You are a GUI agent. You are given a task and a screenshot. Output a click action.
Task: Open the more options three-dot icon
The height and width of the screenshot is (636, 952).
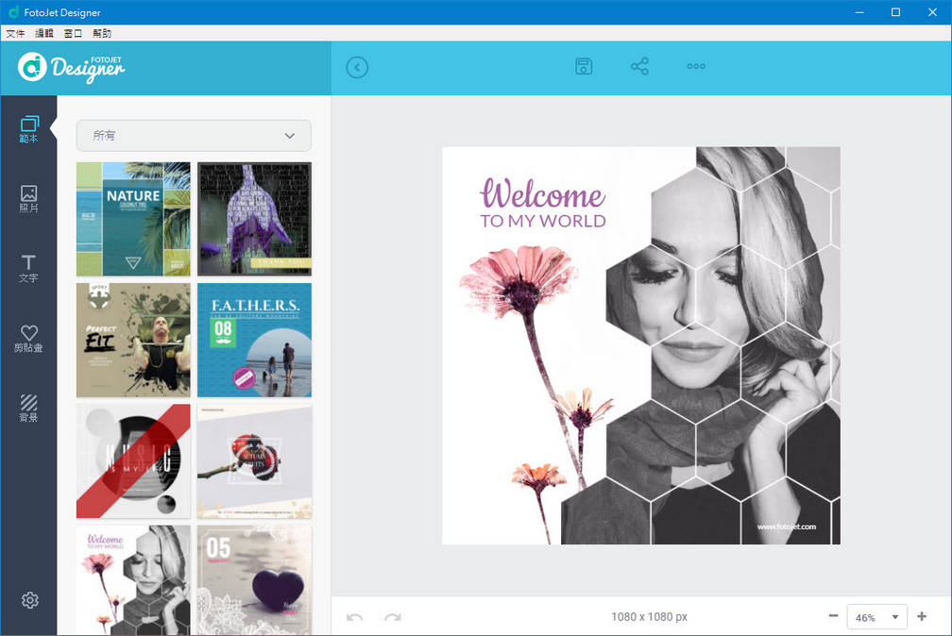pos(696,66)
